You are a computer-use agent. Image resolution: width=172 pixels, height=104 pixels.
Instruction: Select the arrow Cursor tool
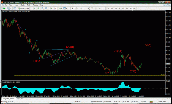tap(73, 8)
